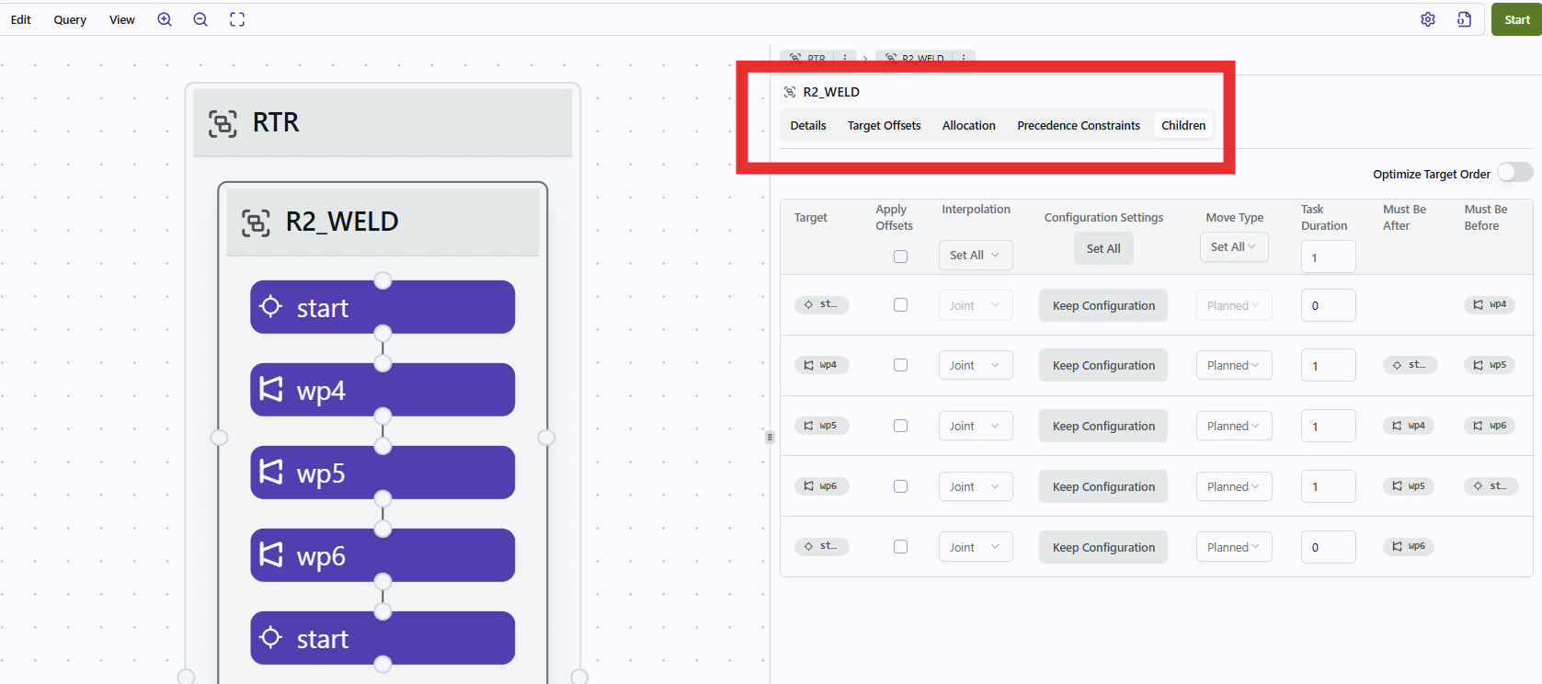Open the RTR breadcrumb three-dot menu
The image size is (1542, 684).
[845, 58]
